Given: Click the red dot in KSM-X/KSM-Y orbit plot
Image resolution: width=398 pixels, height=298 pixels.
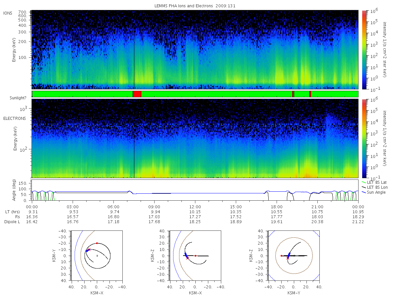Looking at the screenshot, I should coord(97,243).
